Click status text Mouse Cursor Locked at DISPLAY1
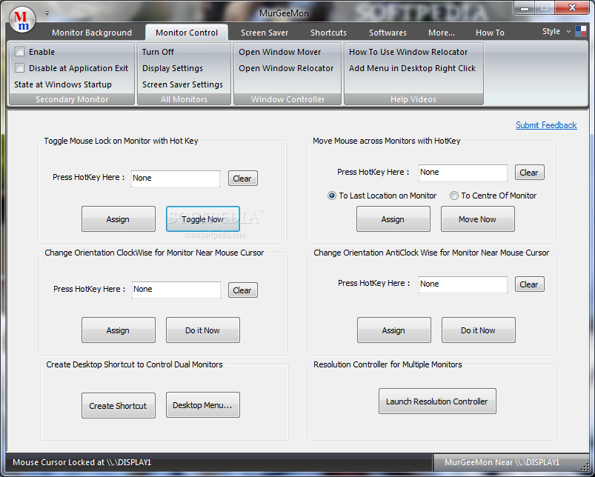The width and height of the screenshot is (595, 477). [x=82, y=462]
